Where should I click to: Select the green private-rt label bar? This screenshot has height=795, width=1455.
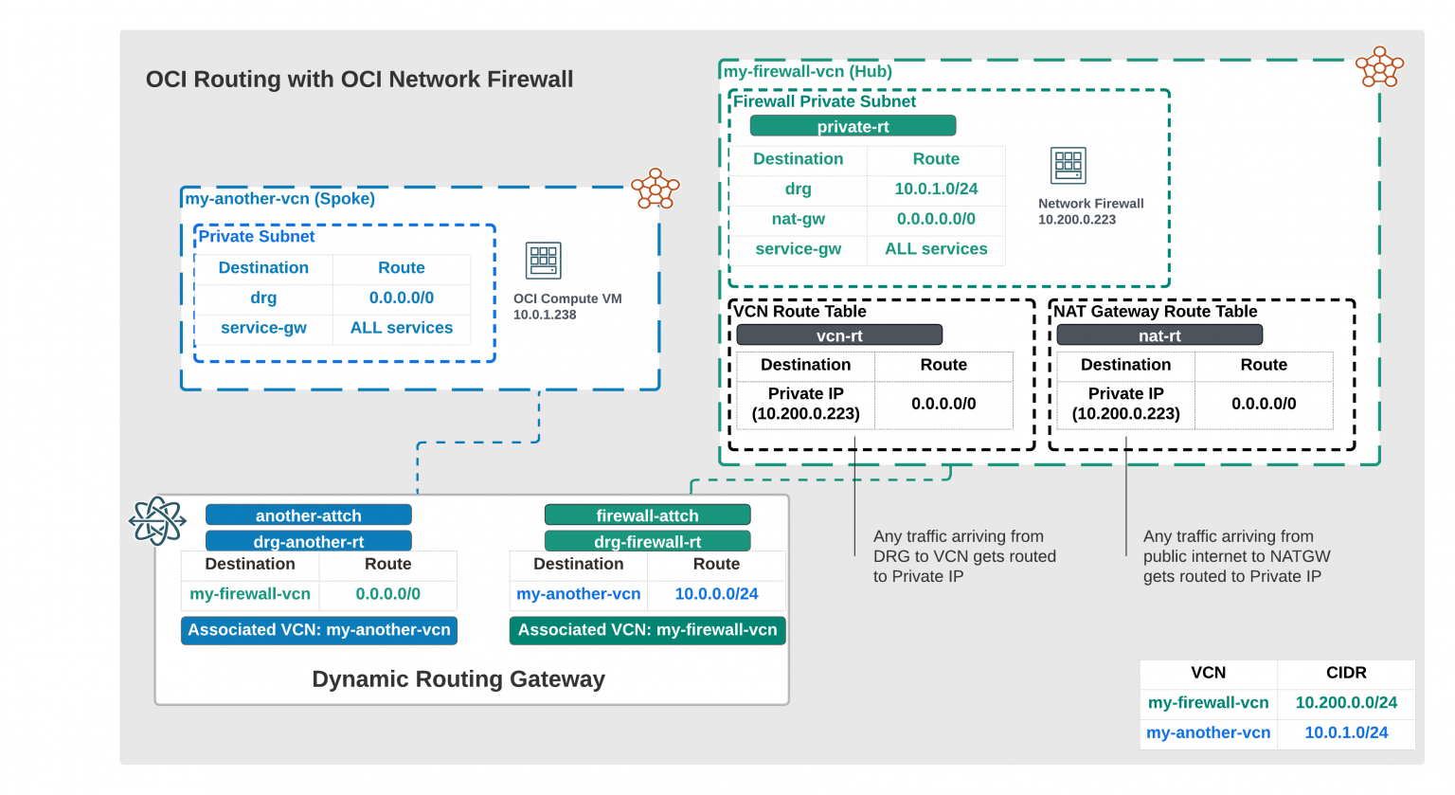click(x=853, y=126)
